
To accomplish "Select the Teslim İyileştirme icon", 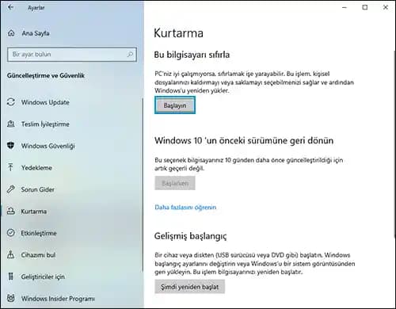I will coord(11,124).
